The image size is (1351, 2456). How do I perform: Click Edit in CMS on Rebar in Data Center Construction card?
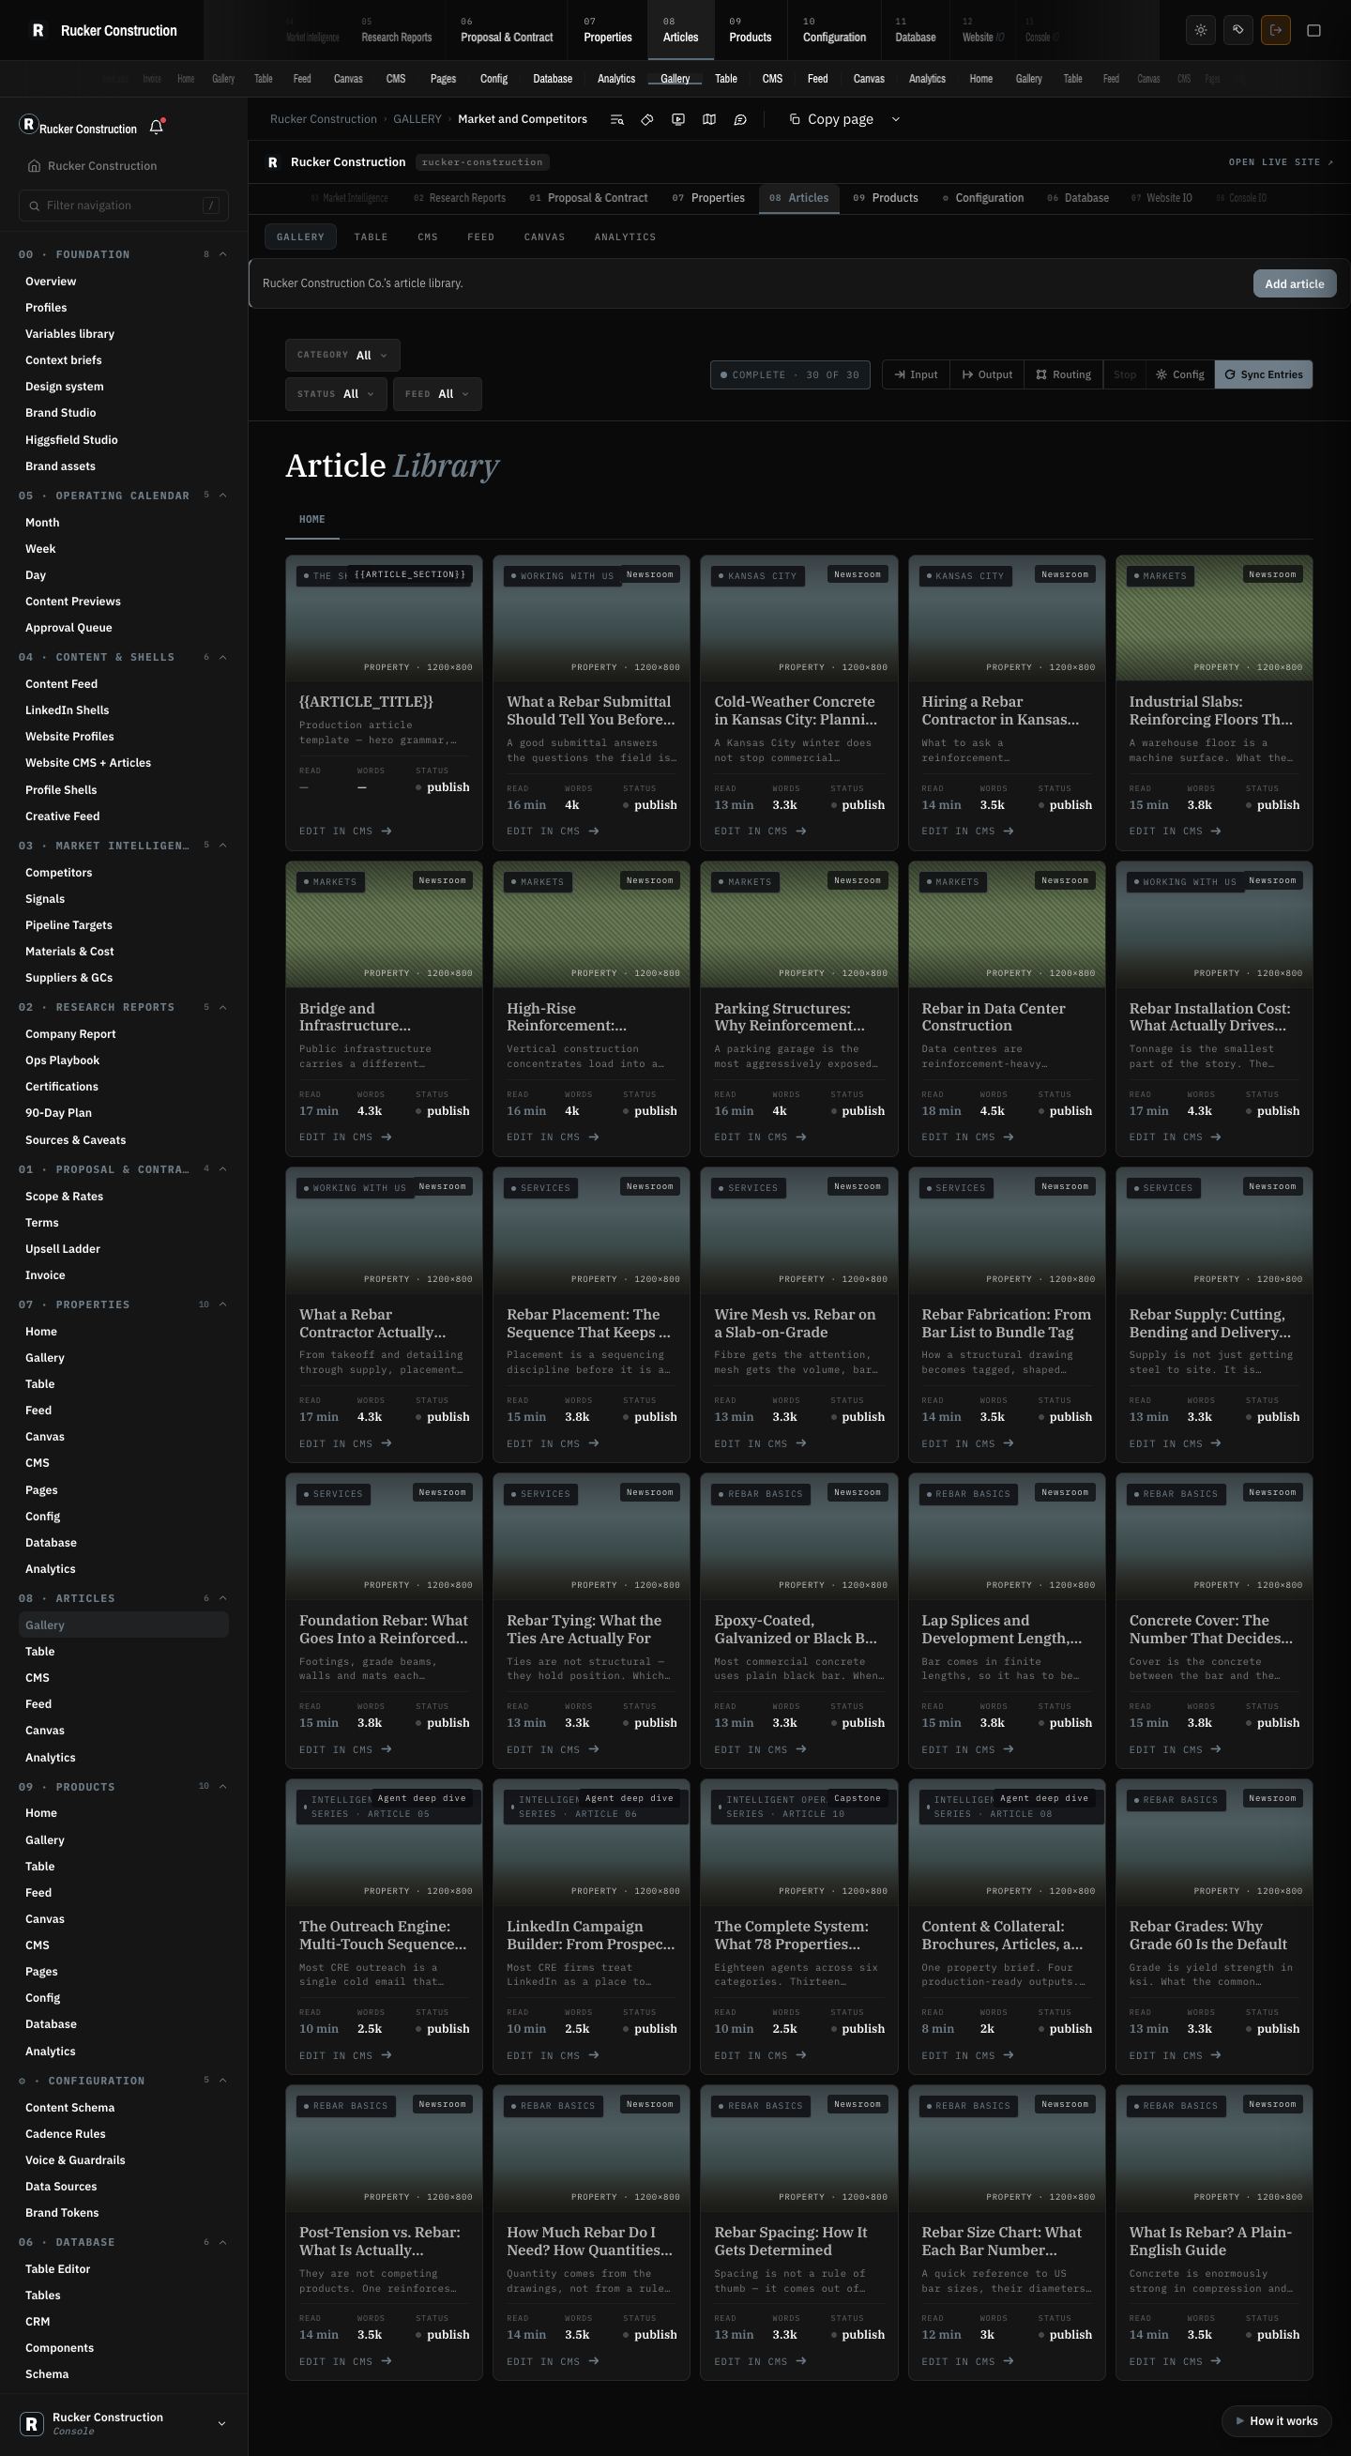[966, 1136]
